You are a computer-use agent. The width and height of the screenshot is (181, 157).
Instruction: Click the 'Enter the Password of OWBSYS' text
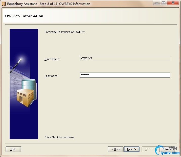65,32
